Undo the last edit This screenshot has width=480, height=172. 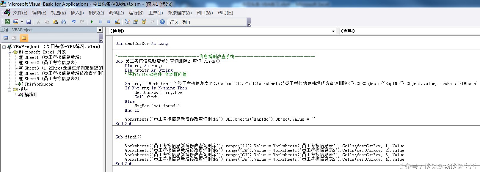tap(73, 22)
